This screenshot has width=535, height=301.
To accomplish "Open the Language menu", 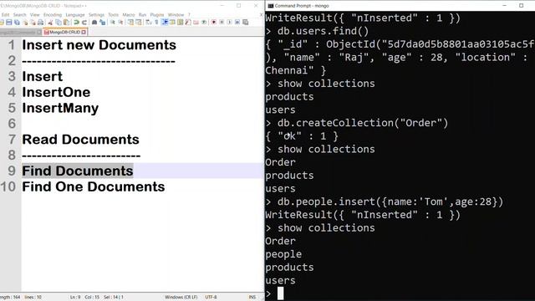I will [x=75, y=15].
